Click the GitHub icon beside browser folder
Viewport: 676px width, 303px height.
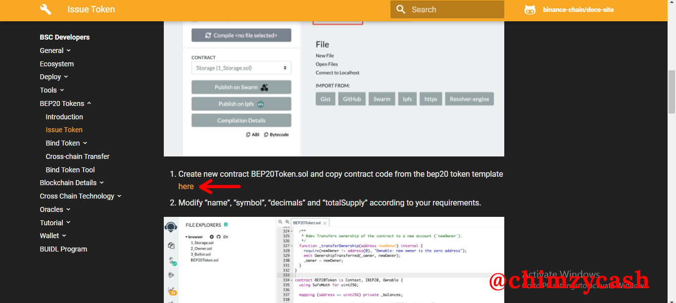coord(218,237)
